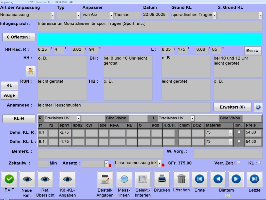The image size is (266, 200).
Task: Click Preis 54.00 for KL L
Action: pyautogui.click(x=253, y=142)
